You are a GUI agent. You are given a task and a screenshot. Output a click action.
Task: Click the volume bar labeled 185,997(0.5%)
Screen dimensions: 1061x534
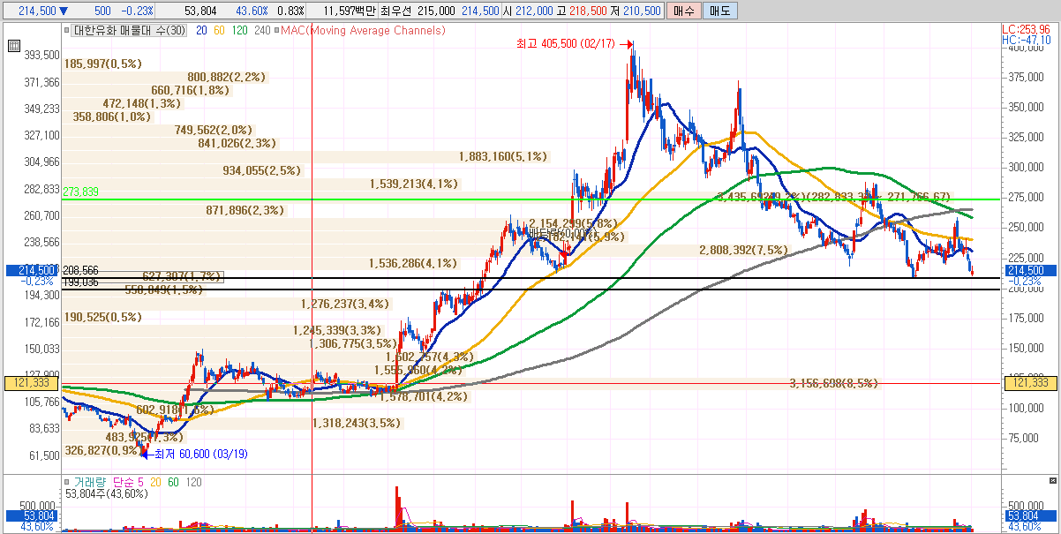102,64
